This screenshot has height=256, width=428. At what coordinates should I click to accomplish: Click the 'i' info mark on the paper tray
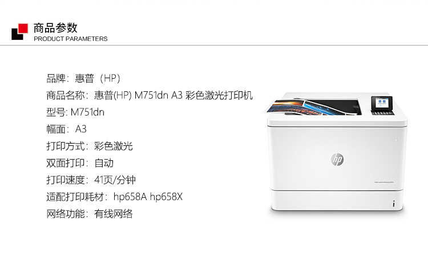click(394, 204)
